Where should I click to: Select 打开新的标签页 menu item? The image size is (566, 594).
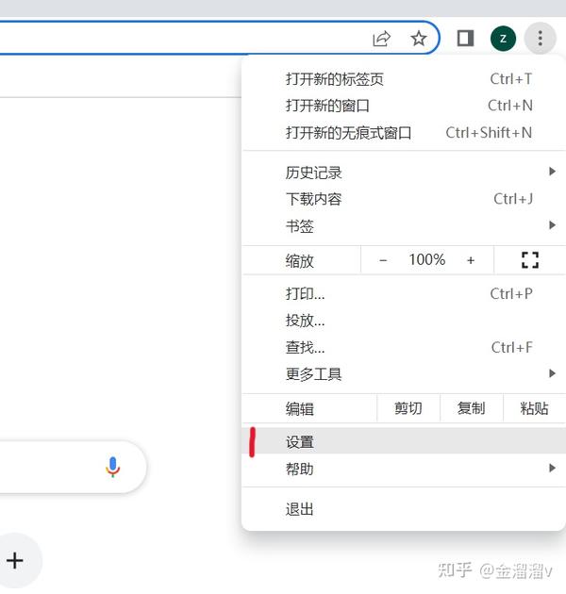point(404,79)
